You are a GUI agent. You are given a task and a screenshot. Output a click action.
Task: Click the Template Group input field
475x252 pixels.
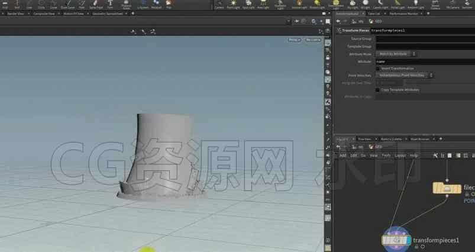[425, 46]
